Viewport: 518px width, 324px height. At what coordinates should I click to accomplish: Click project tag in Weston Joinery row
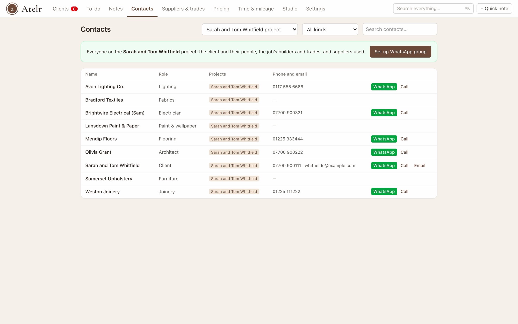(234, 192)
